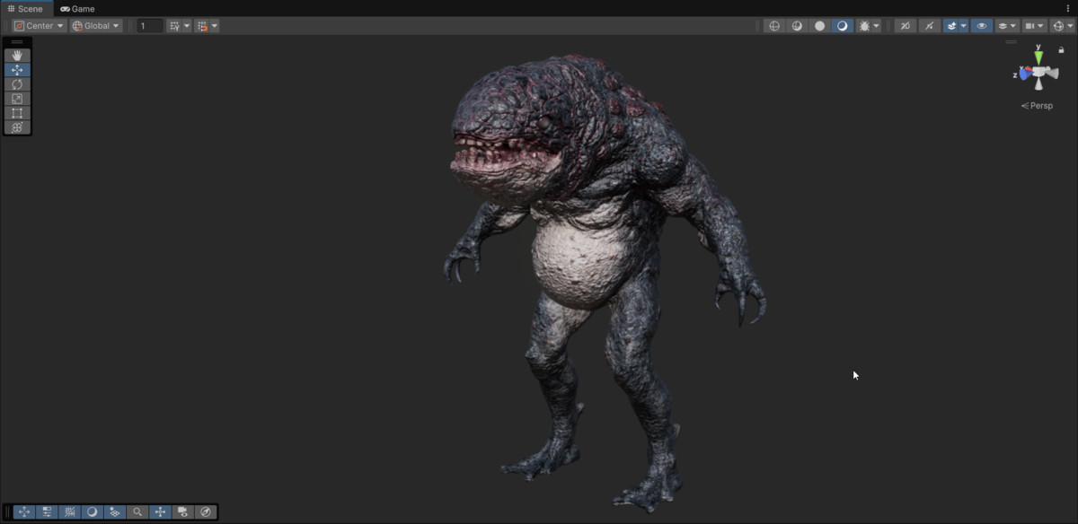Select unlit draw mode solid circle

coord(819,26)
